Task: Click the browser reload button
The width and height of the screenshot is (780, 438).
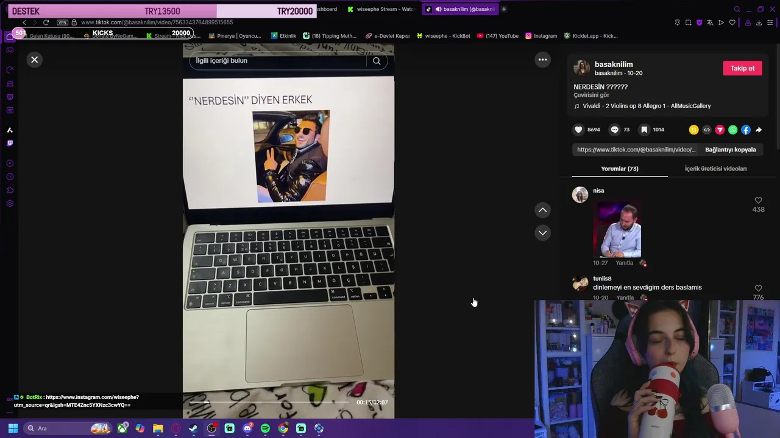Action: 46,23
